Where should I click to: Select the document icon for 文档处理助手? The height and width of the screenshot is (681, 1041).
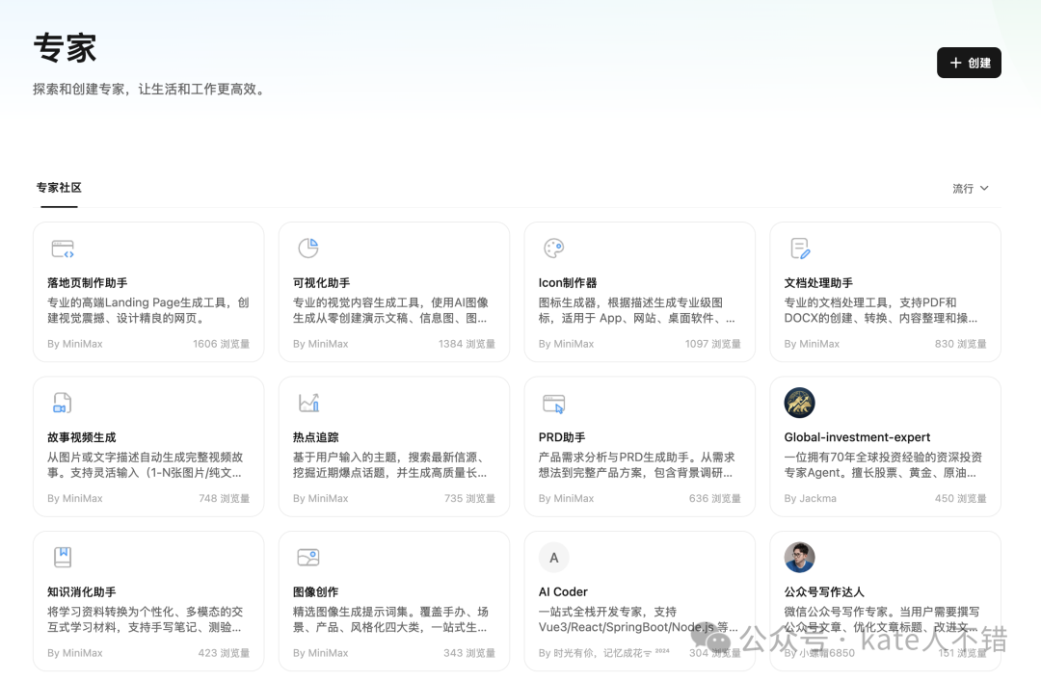pos(799,248)
